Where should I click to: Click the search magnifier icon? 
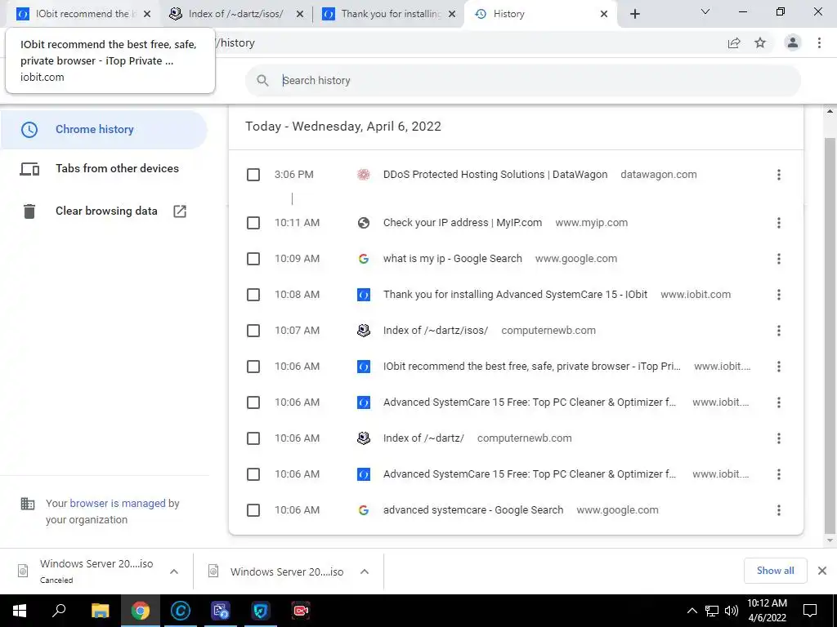pyautogui.click(x=262, y=81)
